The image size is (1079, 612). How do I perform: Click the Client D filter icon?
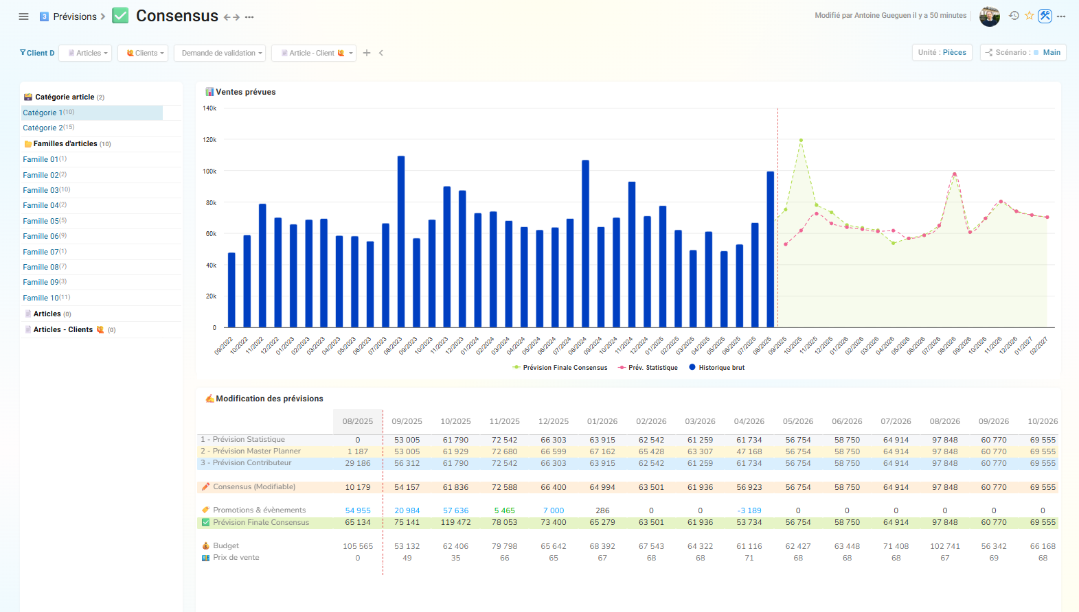(x=22, y=53)
